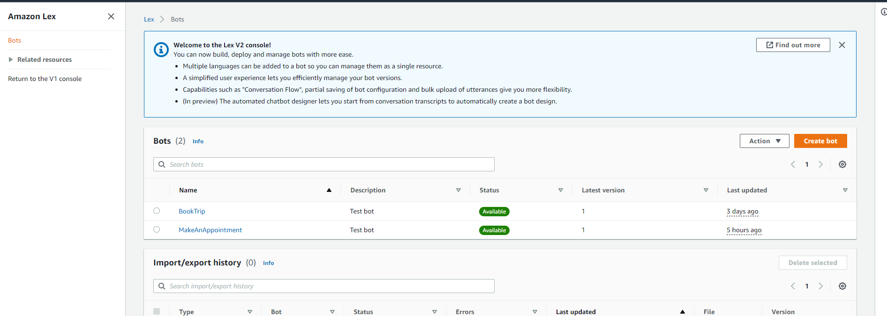Click the info icon in welcome banner

161,49
